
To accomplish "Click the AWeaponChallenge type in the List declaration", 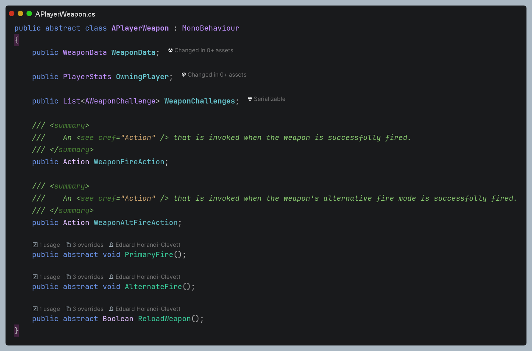I will click(120, 101).
